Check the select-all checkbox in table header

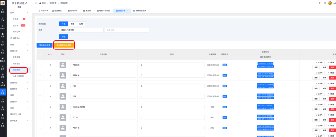(x=40, y=54)
